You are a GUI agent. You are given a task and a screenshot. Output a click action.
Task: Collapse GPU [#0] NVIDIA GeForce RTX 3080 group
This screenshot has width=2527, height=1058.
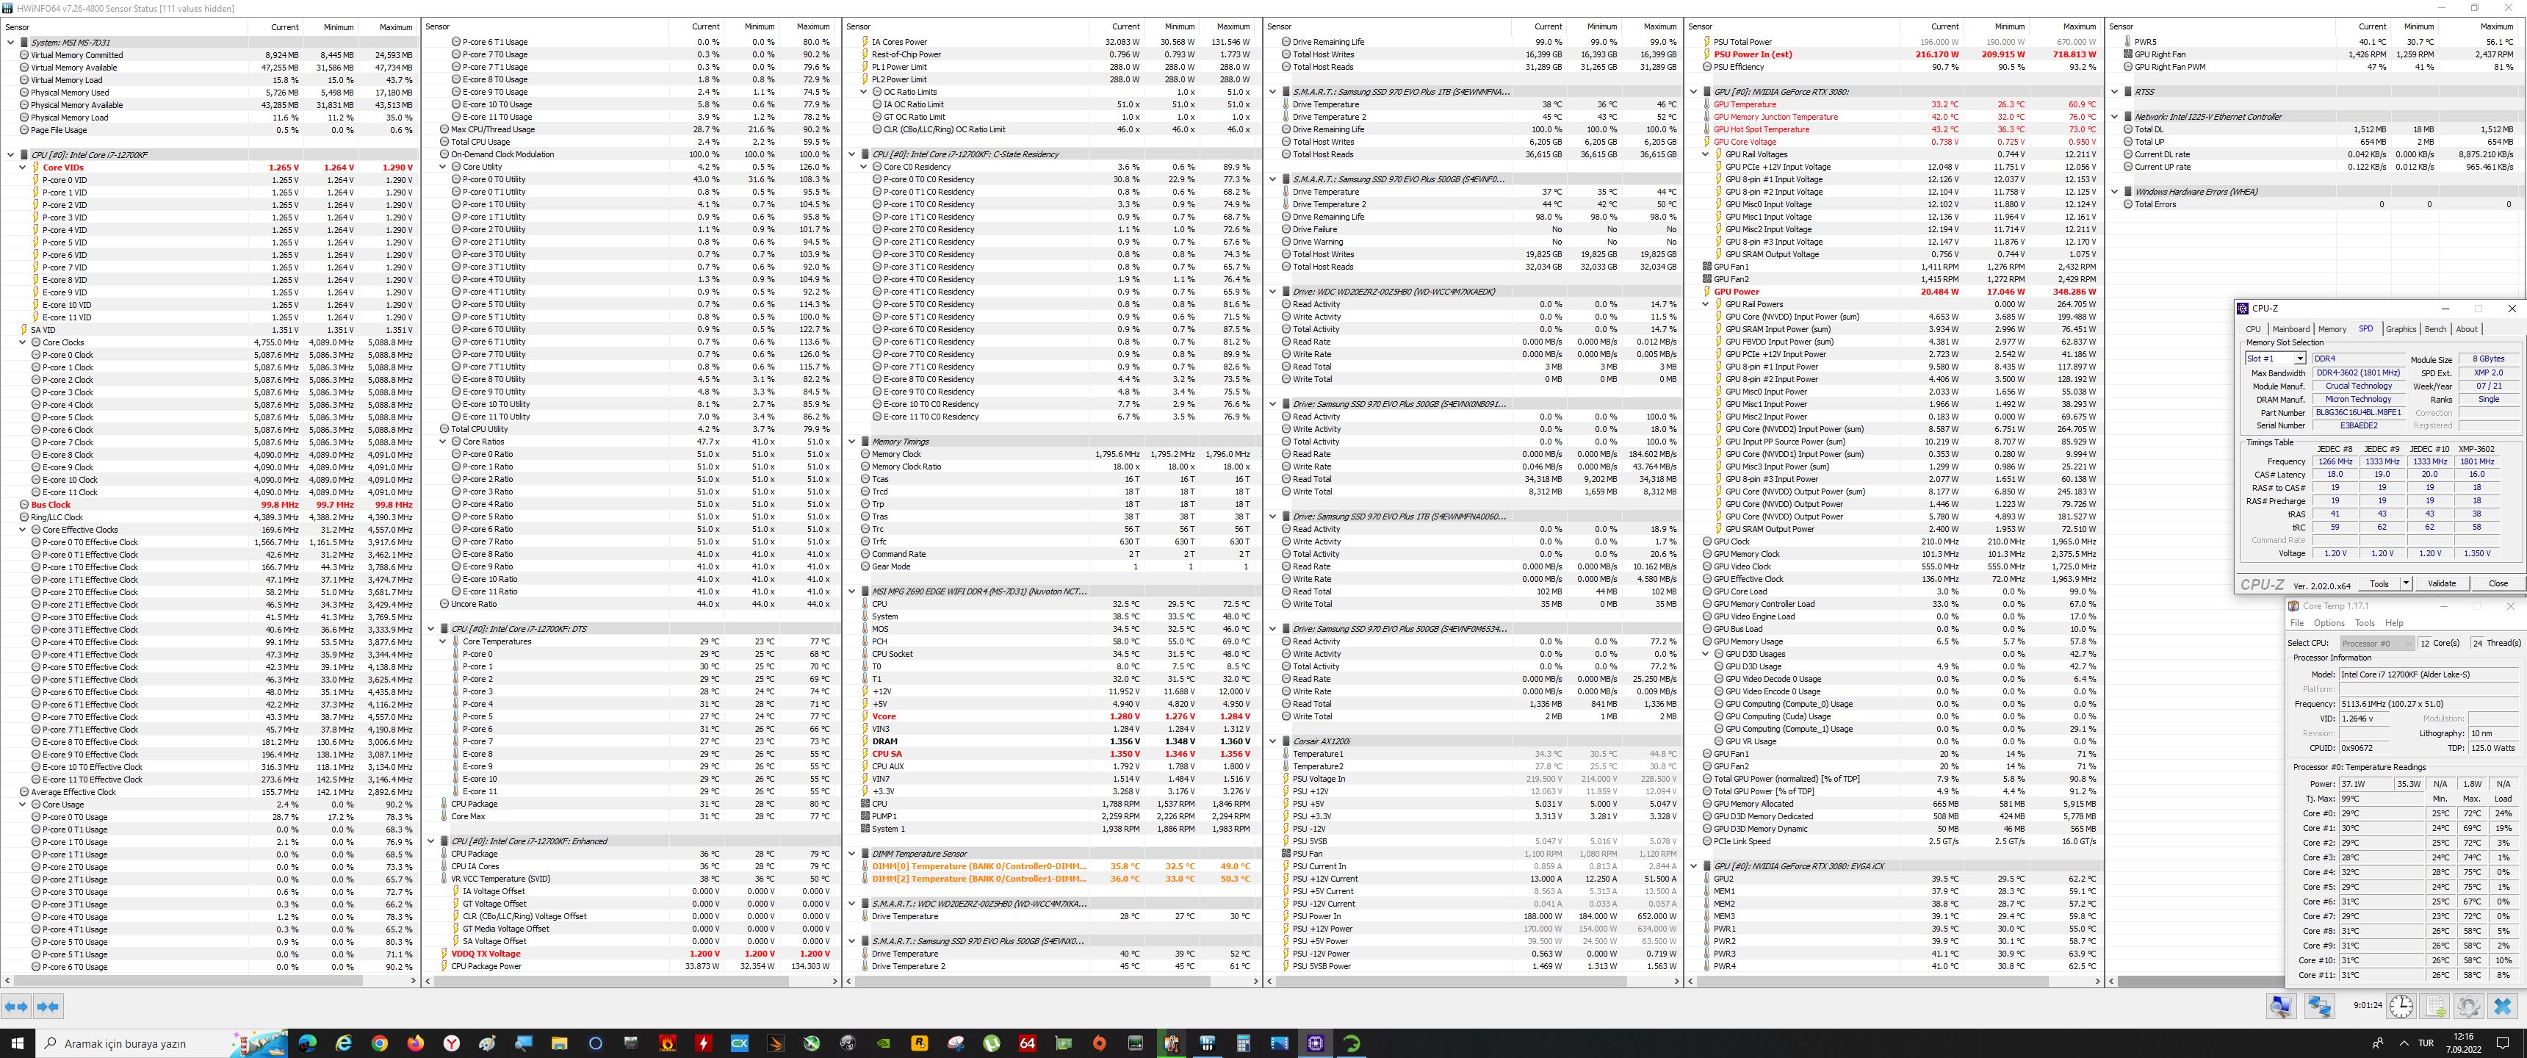1694,93
